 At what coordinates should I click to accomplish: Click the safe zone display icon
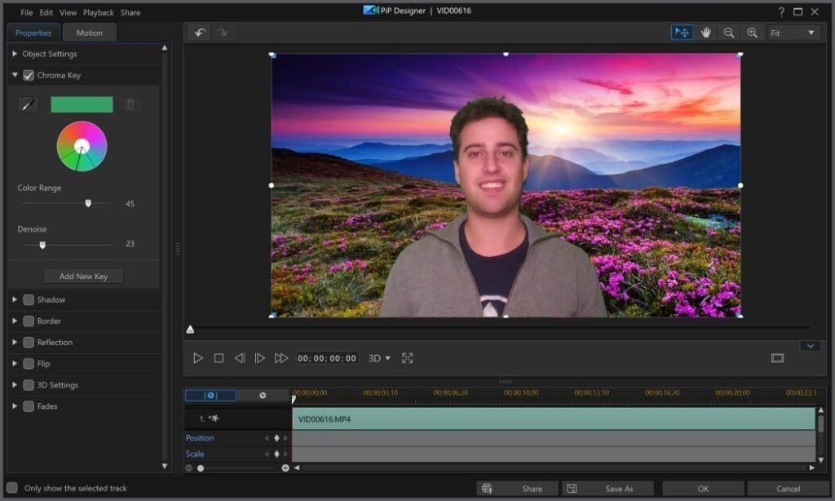point(777,358)
